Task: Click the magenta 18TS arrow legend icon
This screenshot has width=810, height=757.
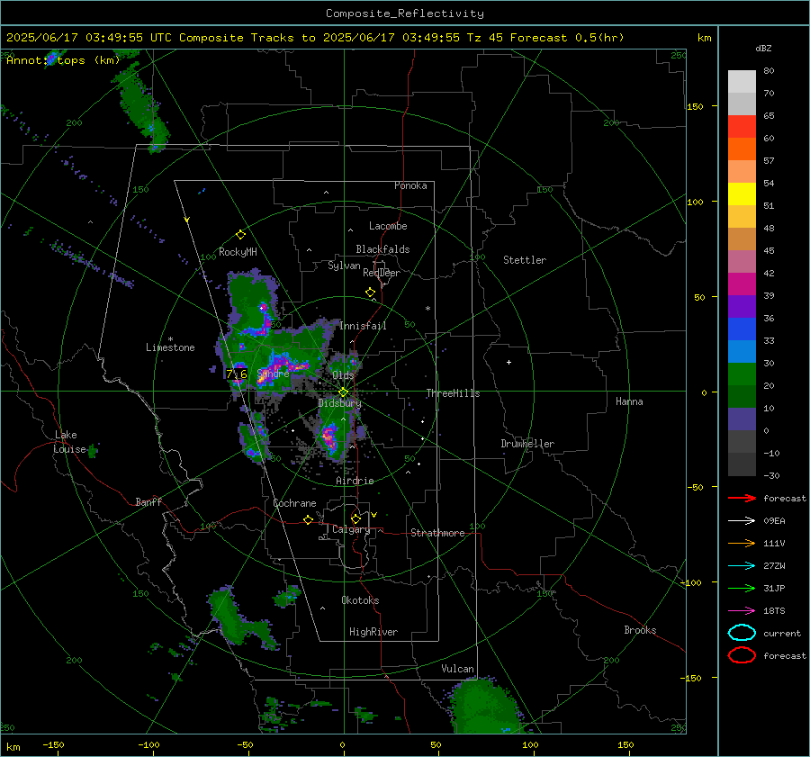Action: click(x=742, y=611)
